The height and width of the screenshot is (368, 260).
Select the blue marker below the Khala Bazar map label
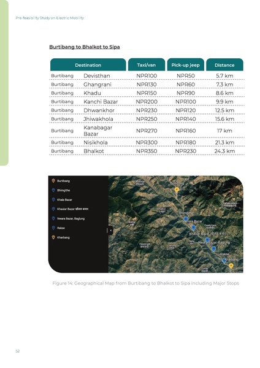[x=193, y=228]
